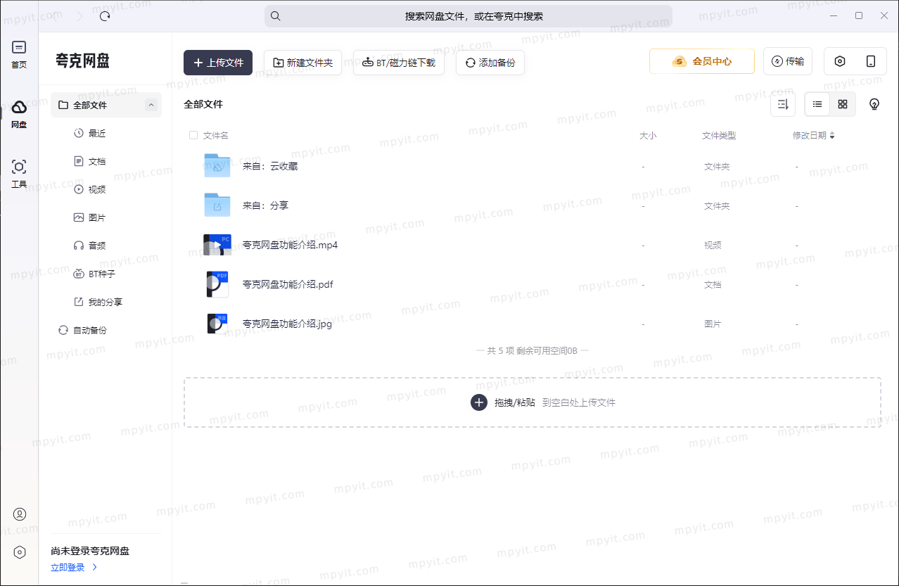Screen dimensions: 899x586
Task: Click the 大小 column header
Action: pyautogui.click(x=648, y=136)
